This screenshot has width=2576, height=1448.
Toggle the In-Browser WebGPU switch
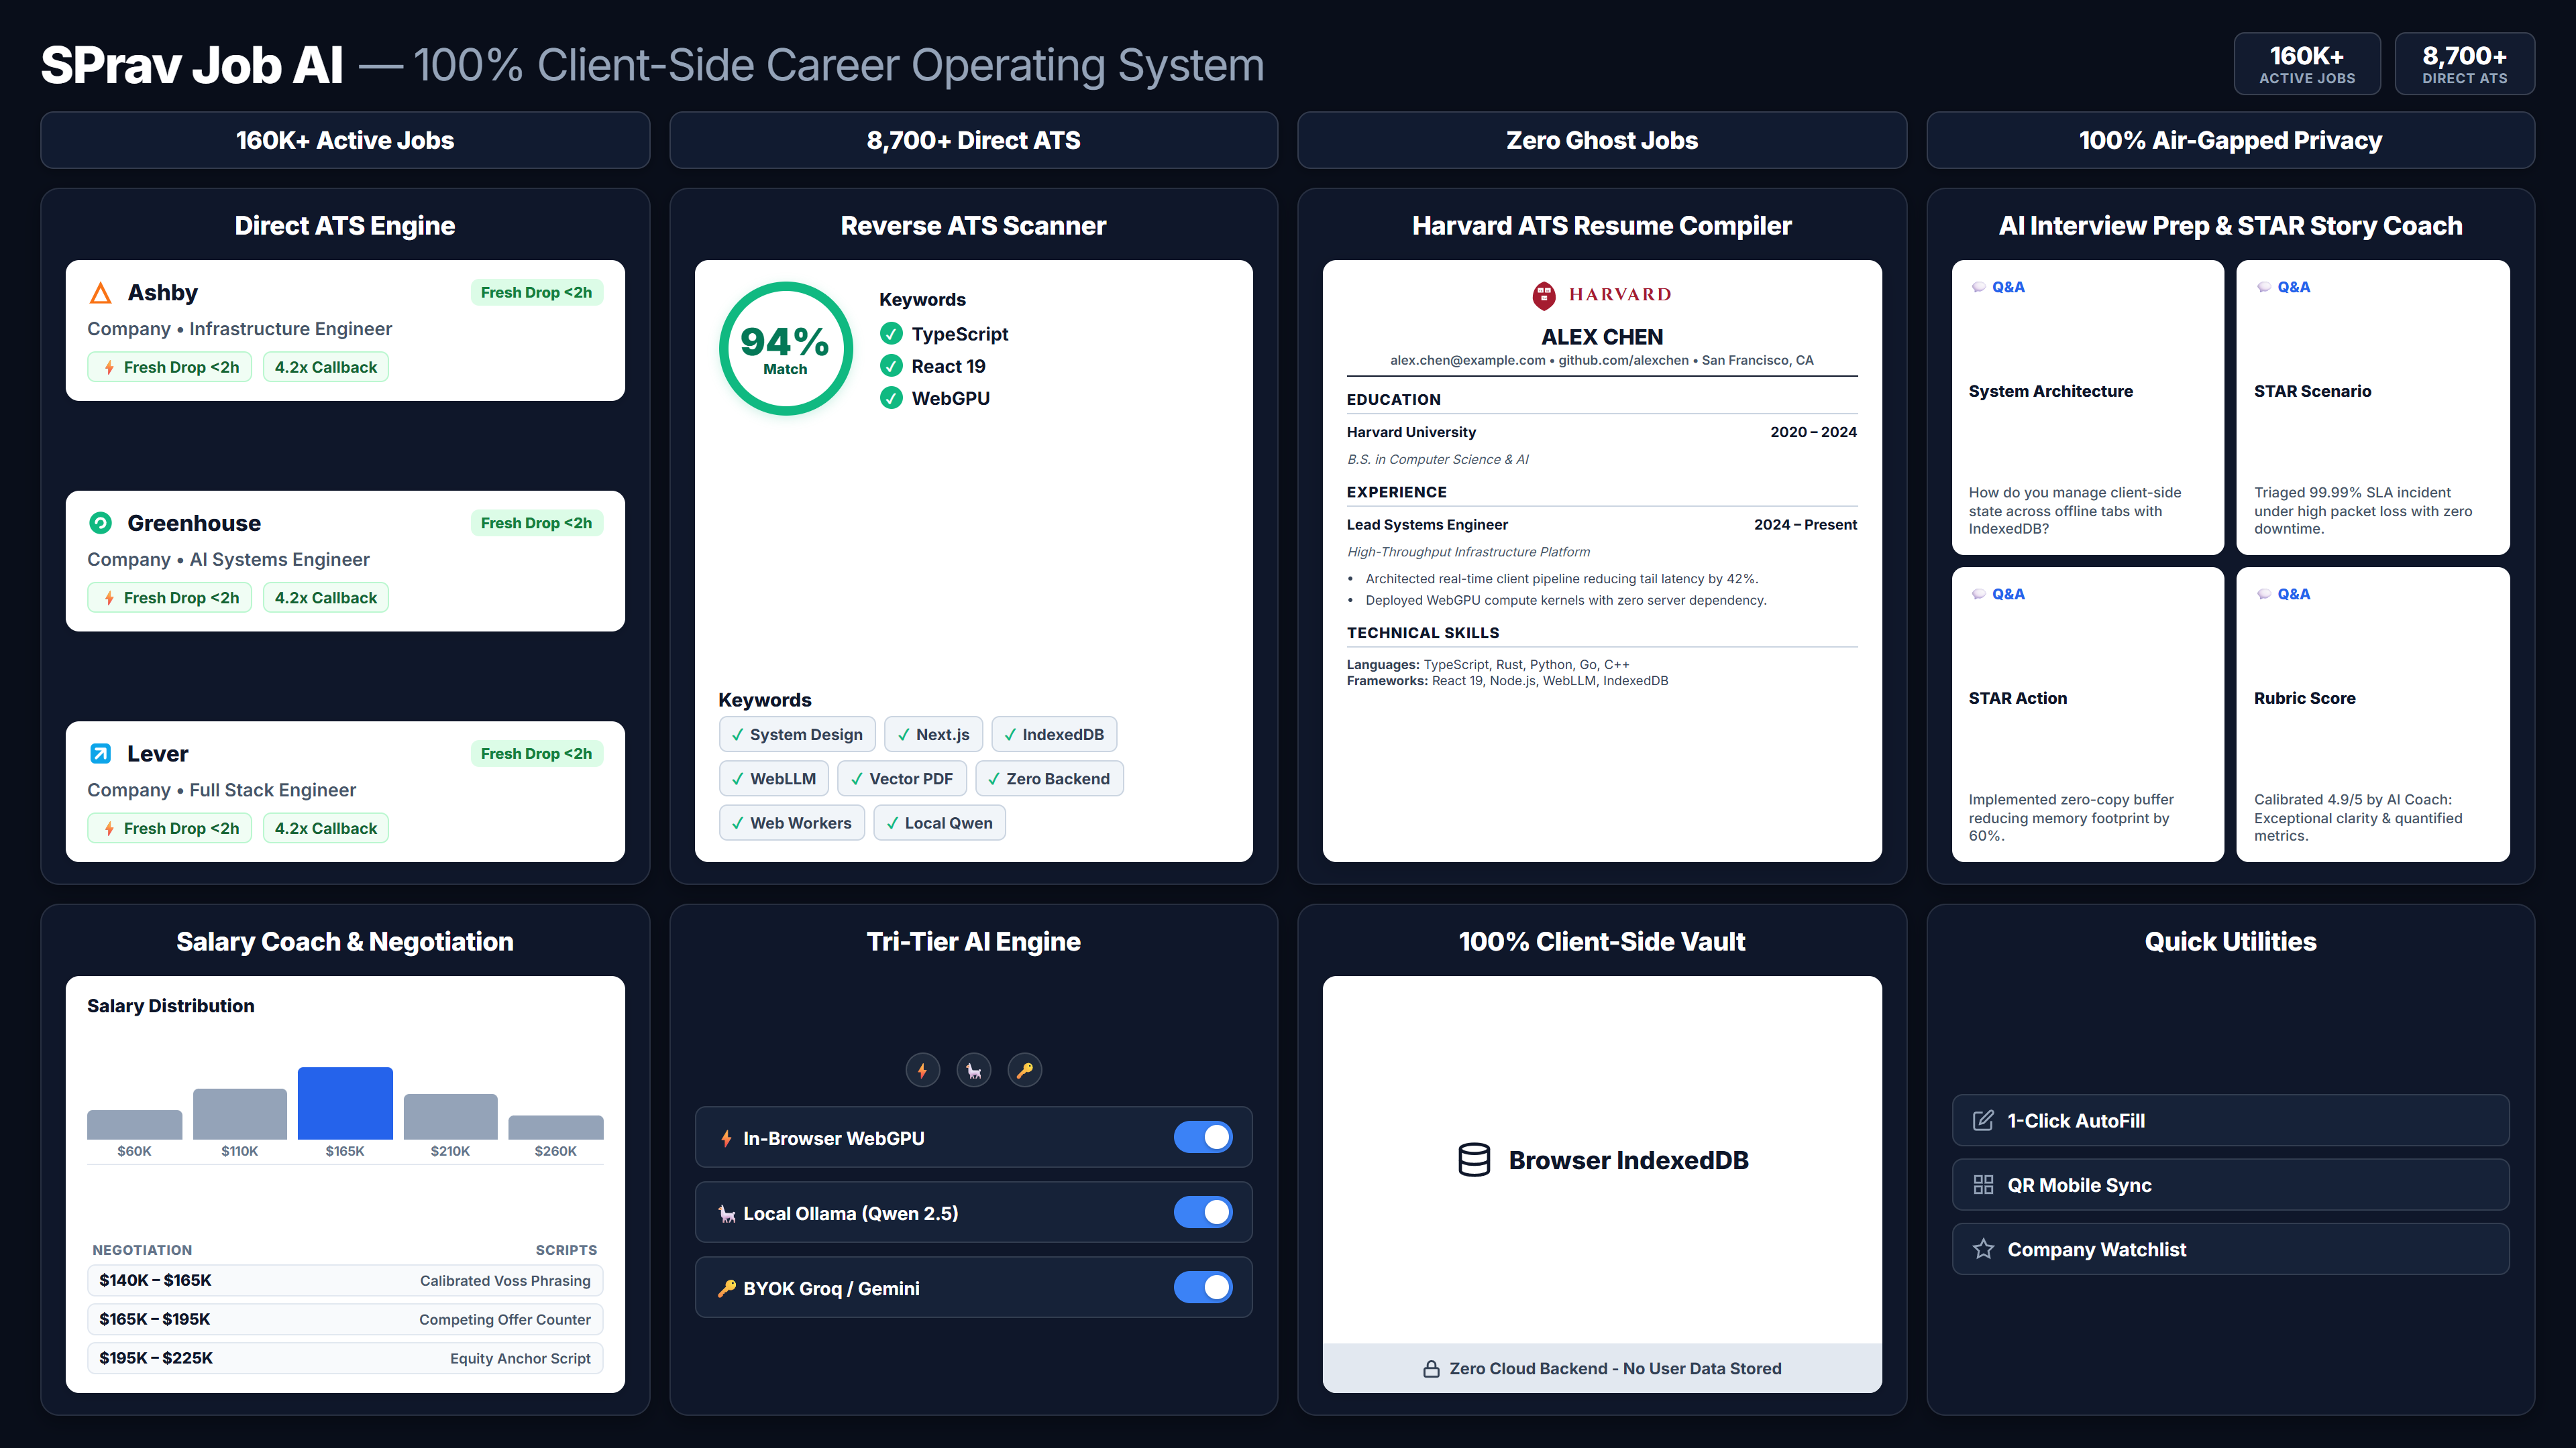(1203, 1137)
